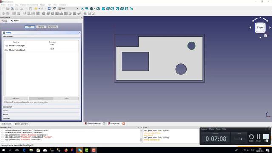Viewport: 272px width, 153px height.
Task: Set the right view cube icon
Action: pos(112,8)
